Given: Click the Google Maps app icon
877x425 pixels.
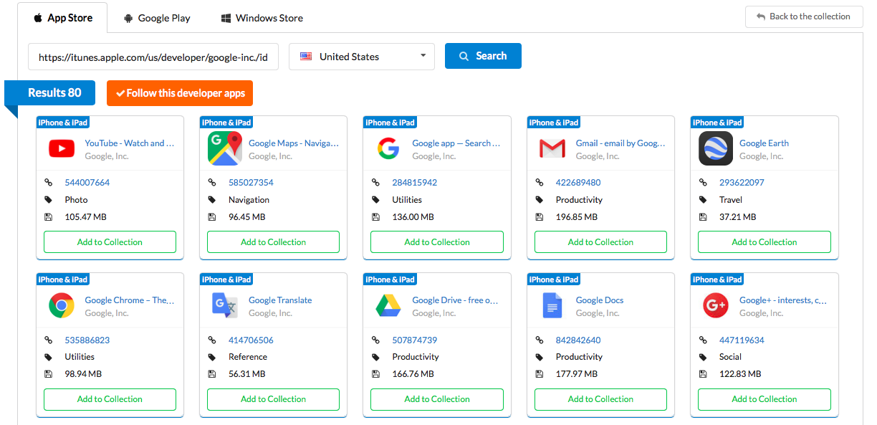Looking at the screenshot, I should point(225,149).
